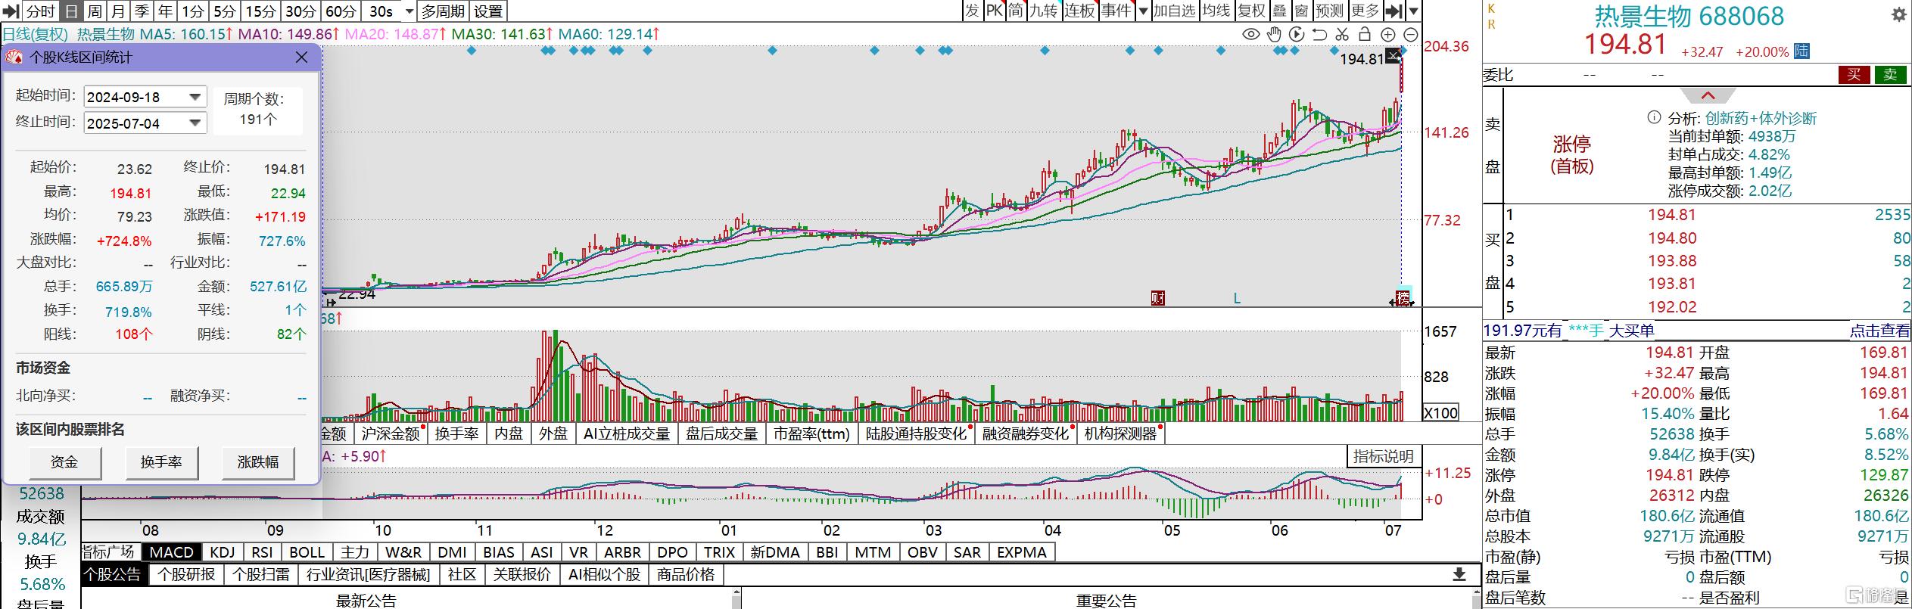
Task: Toggle the eye visibility icon above chart
Action: tap(1251, 34)
